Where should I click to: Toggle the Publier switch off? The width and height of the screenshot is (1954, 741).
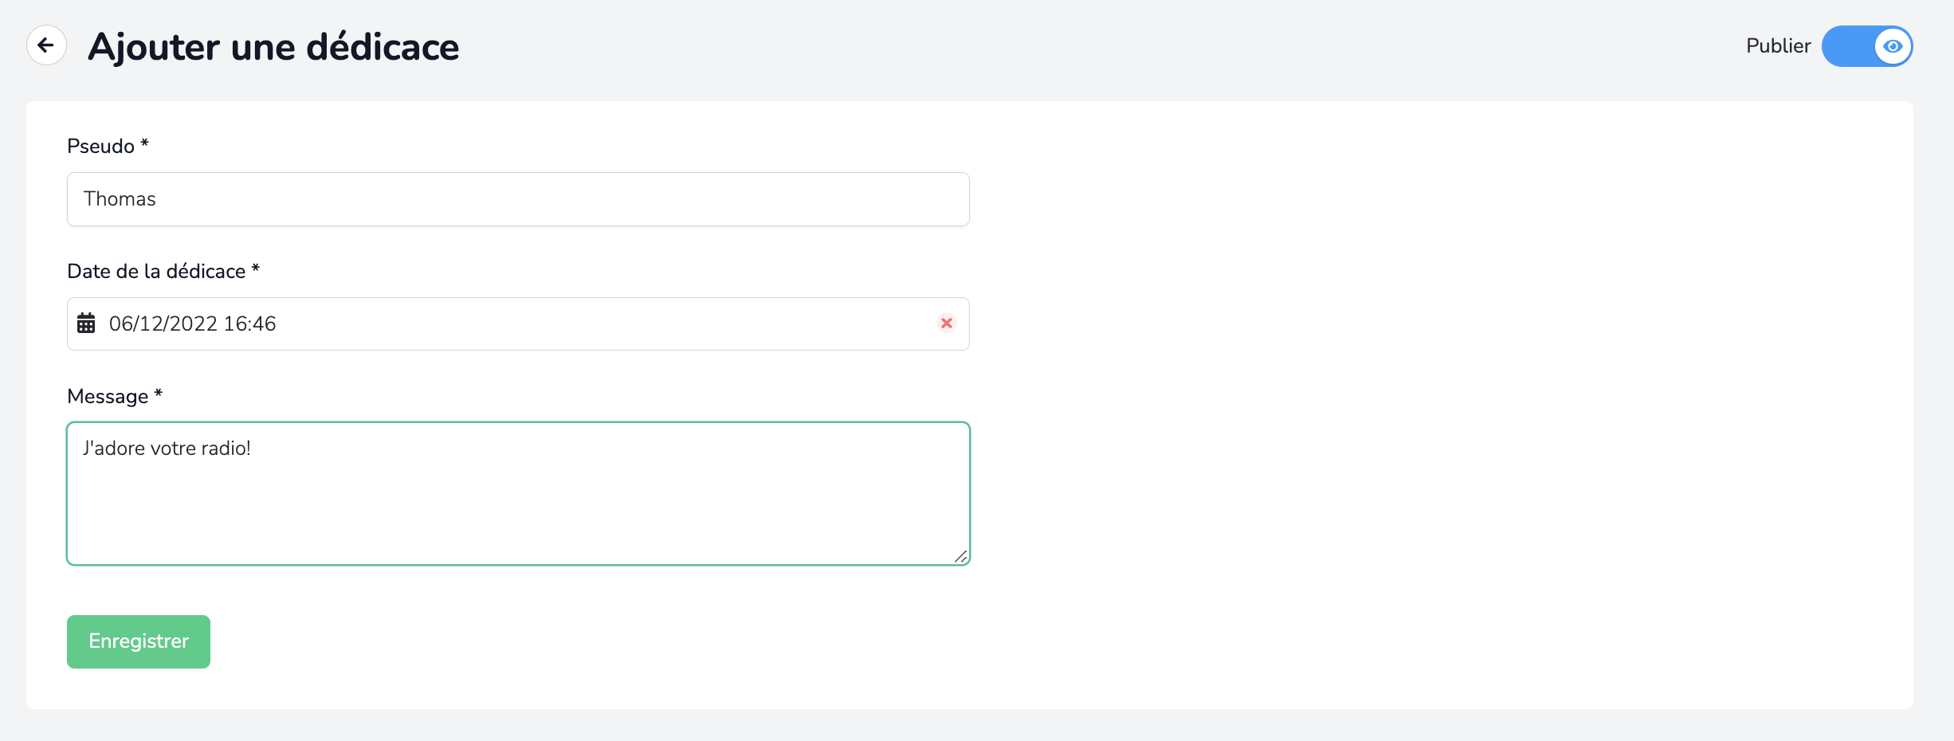[1867, 46]
